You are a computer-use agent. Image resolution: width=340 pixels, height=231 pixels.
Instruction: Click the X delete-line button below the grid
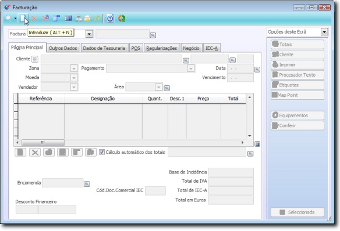click(x=35, y=152)
